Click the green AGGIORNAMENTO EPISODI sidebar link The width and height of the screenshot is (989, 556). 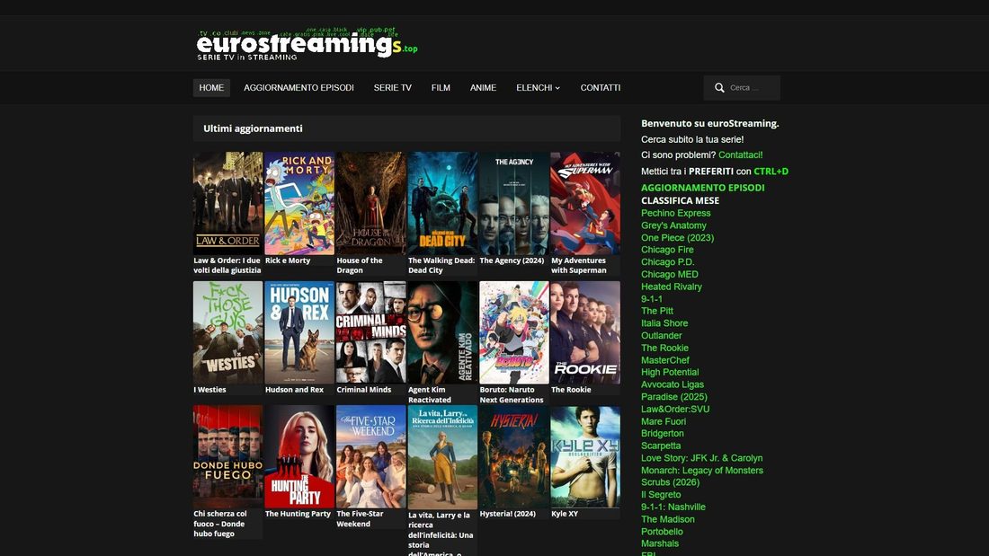tap(703, 188)
